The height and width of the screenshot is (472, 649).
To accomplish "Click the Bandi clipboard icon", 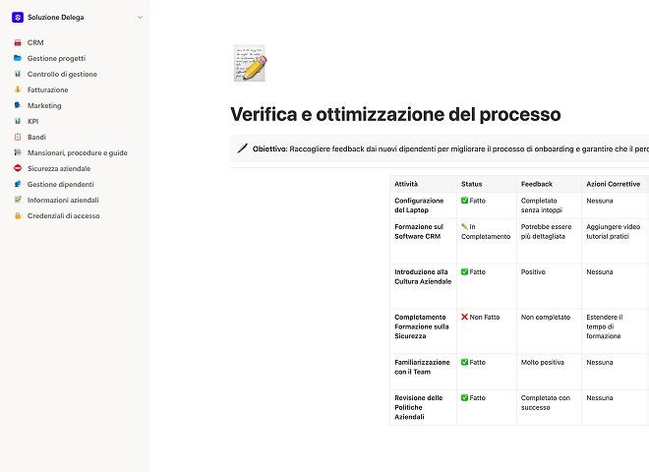I will coord(18,137).
